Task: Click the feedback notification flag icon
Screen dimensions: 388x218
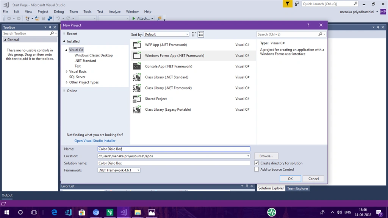Action: pyautogui.click(x=288, y=4)
